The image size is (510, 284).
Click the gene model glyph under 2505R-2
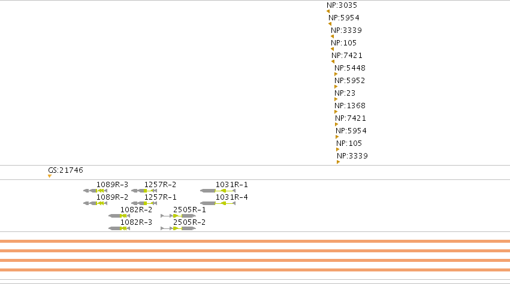click(x=178, y=228)
